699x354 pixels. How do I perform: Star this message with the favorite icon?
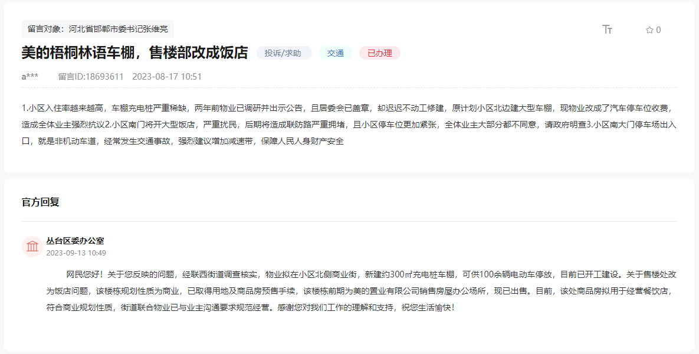click(649, 30)
